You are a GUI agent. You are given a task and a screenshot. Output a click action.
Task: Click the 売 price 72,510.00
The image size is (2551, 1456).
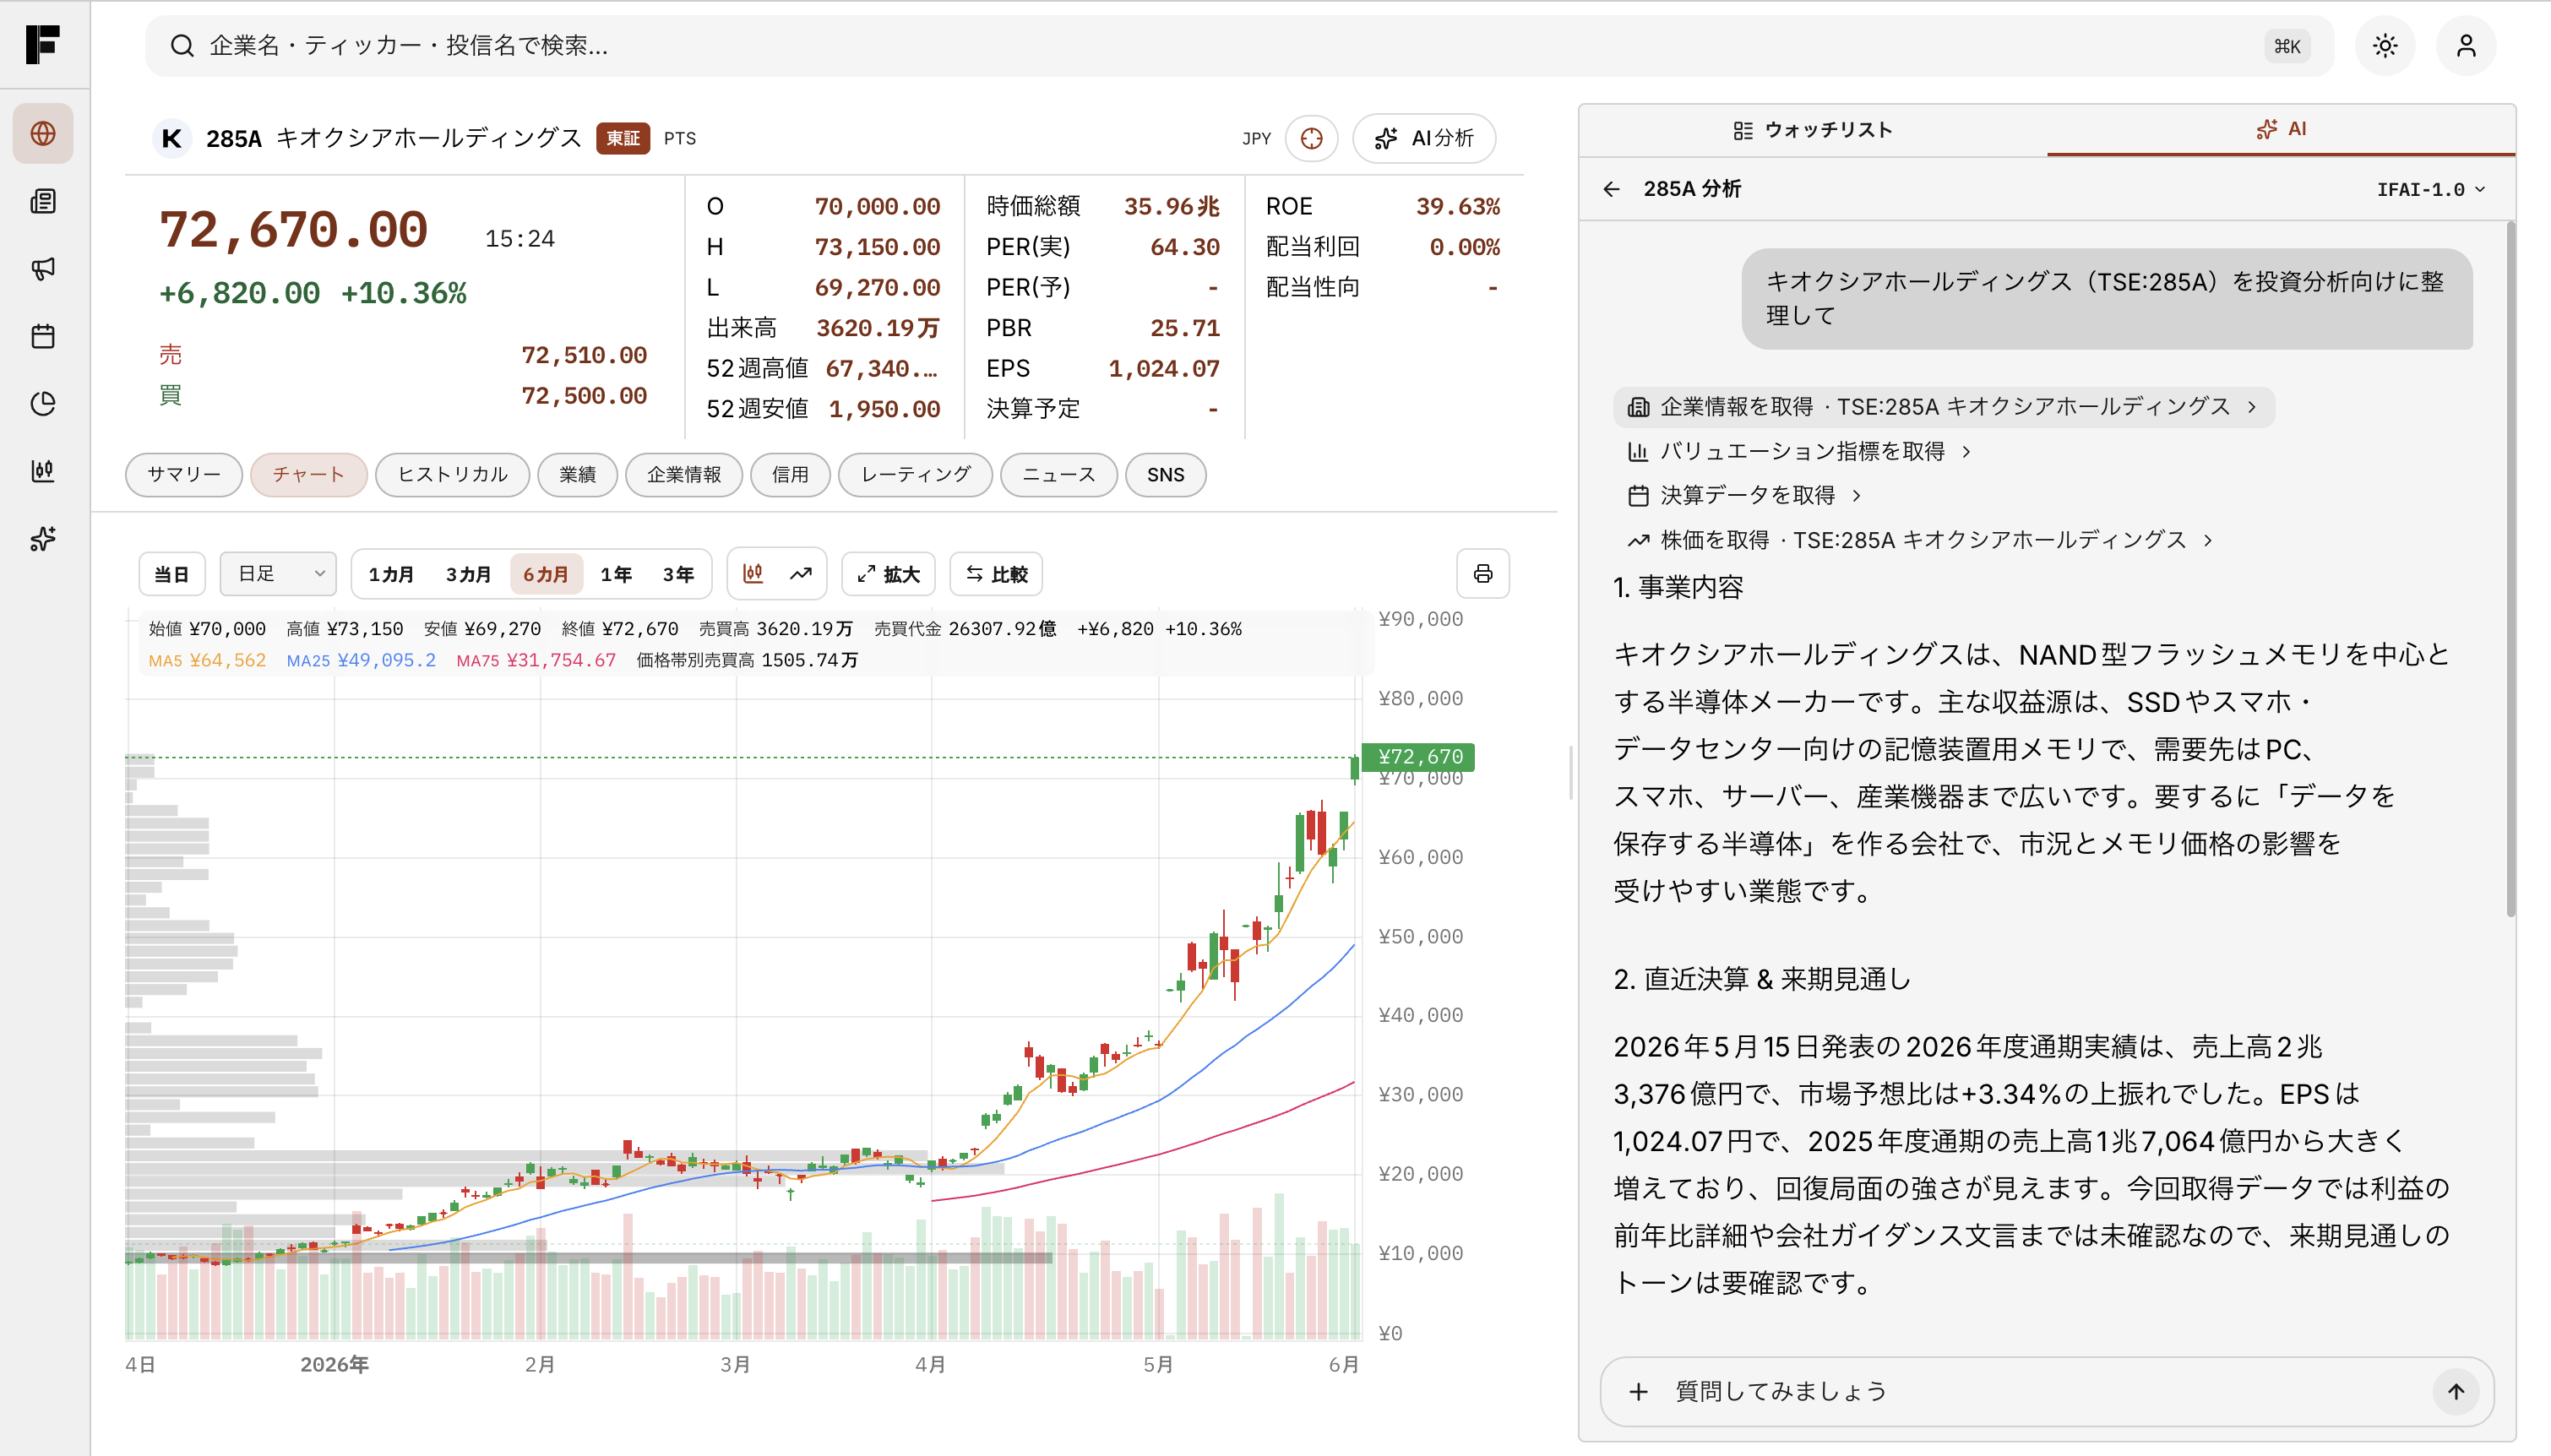click(x=584, y=355)
